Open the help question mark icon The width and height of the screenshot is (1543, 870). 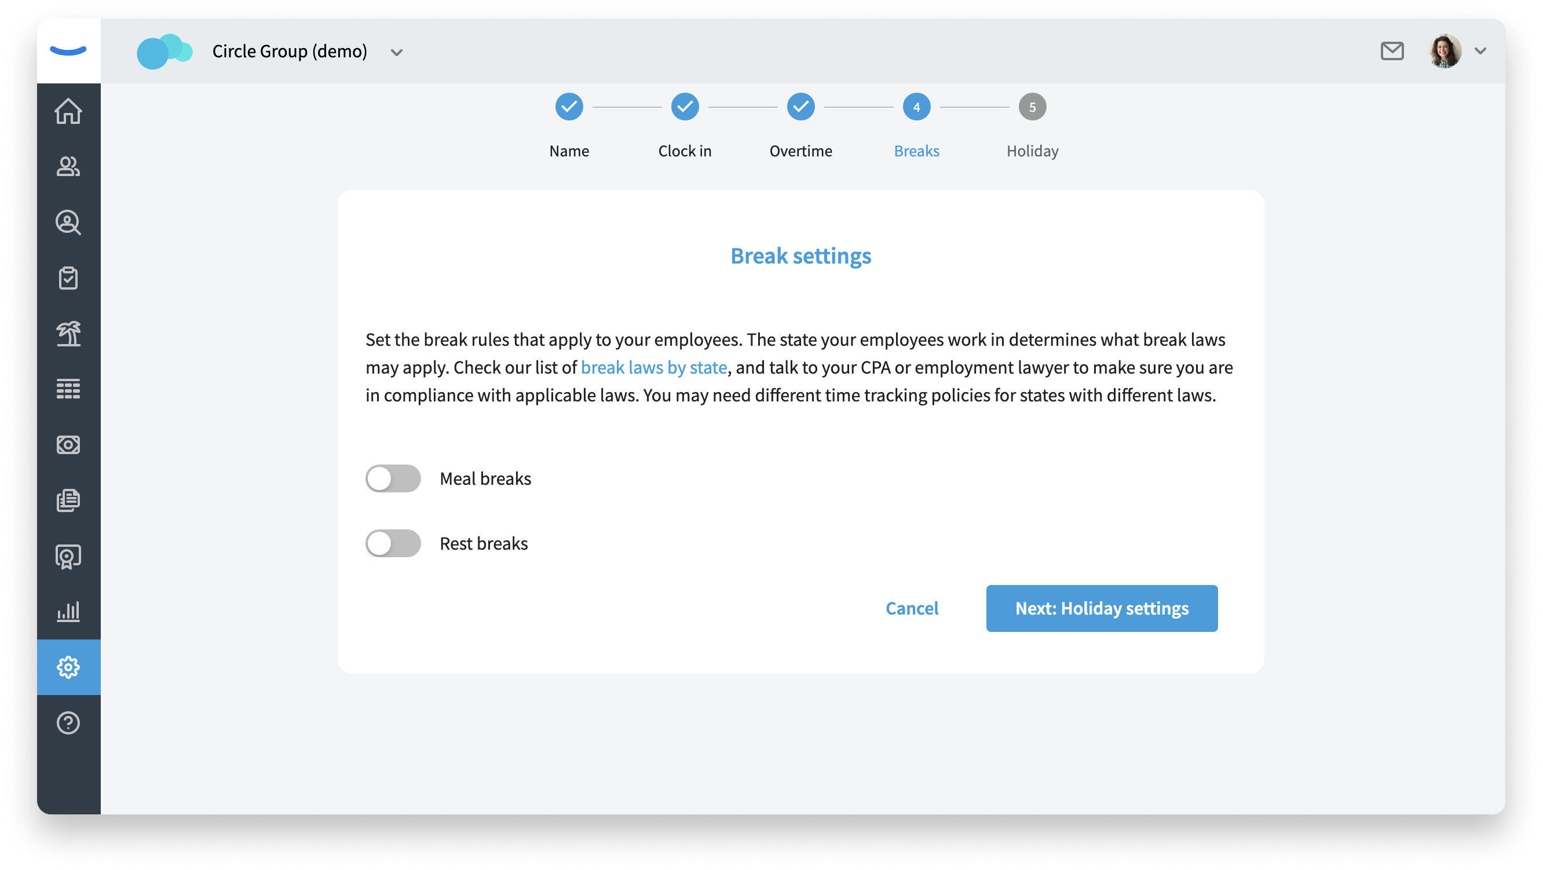[x=68, y=723]
